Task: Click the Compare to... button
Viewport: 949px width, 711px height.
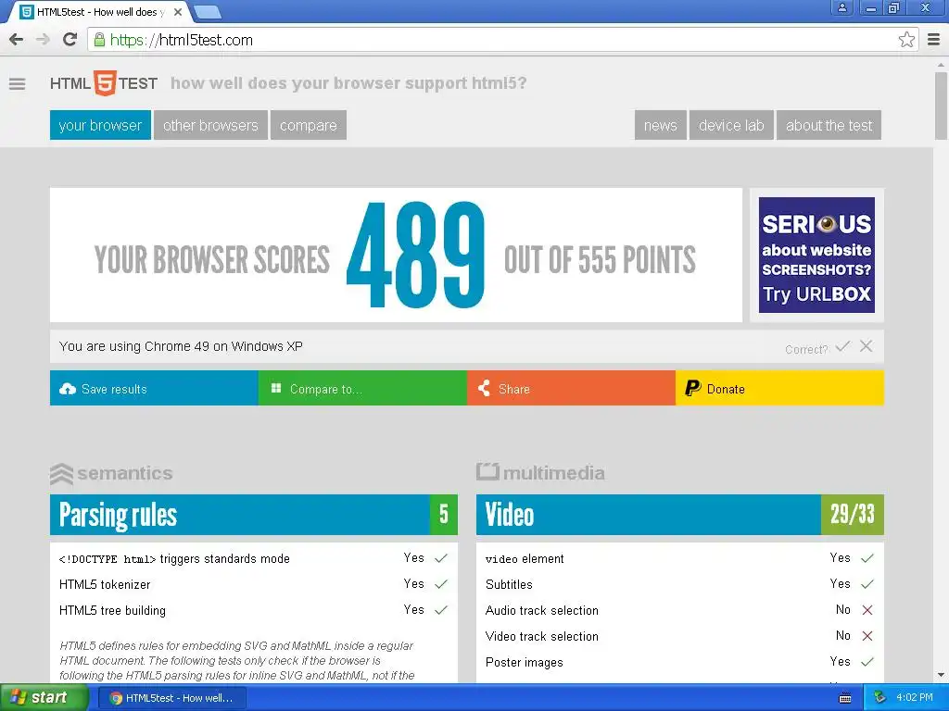Action: click(x=362, y=388)
